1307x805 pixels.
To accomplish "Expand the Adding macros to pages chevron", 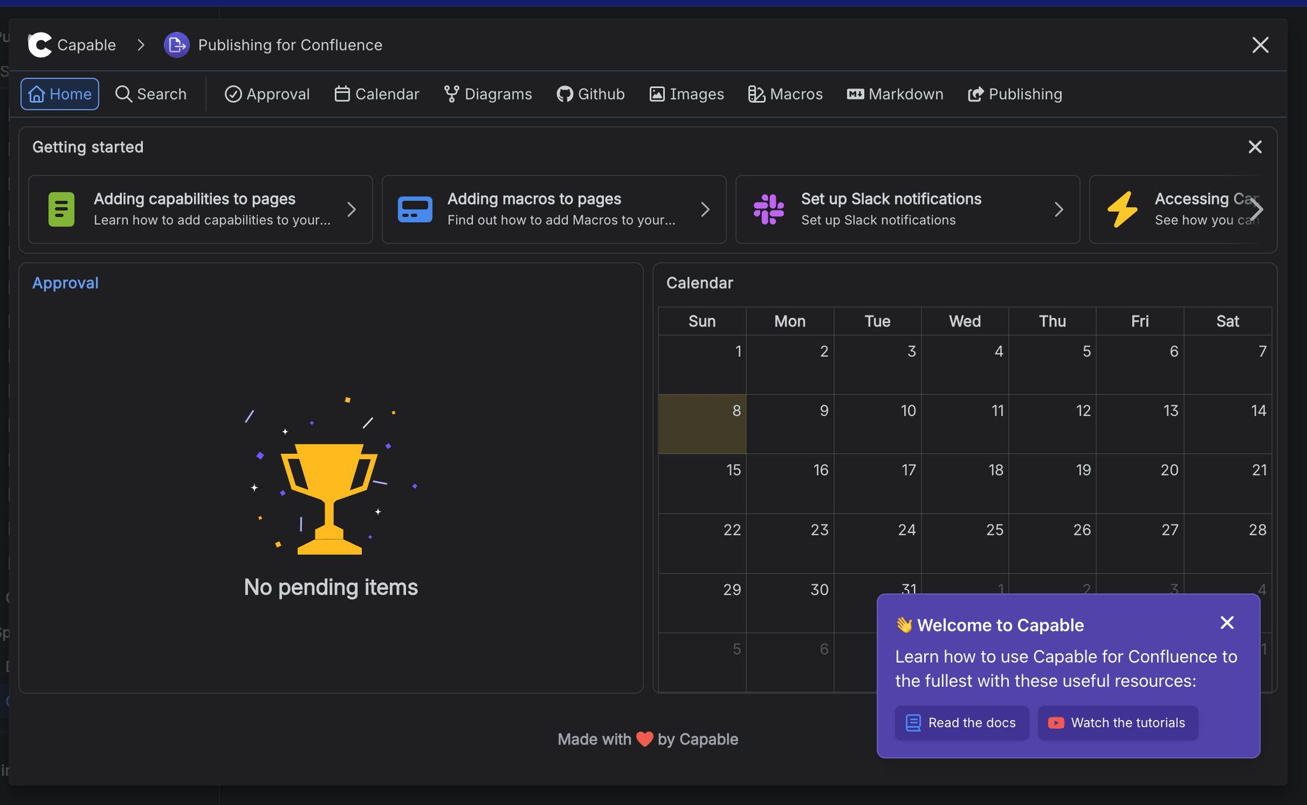I will (705, 209).
